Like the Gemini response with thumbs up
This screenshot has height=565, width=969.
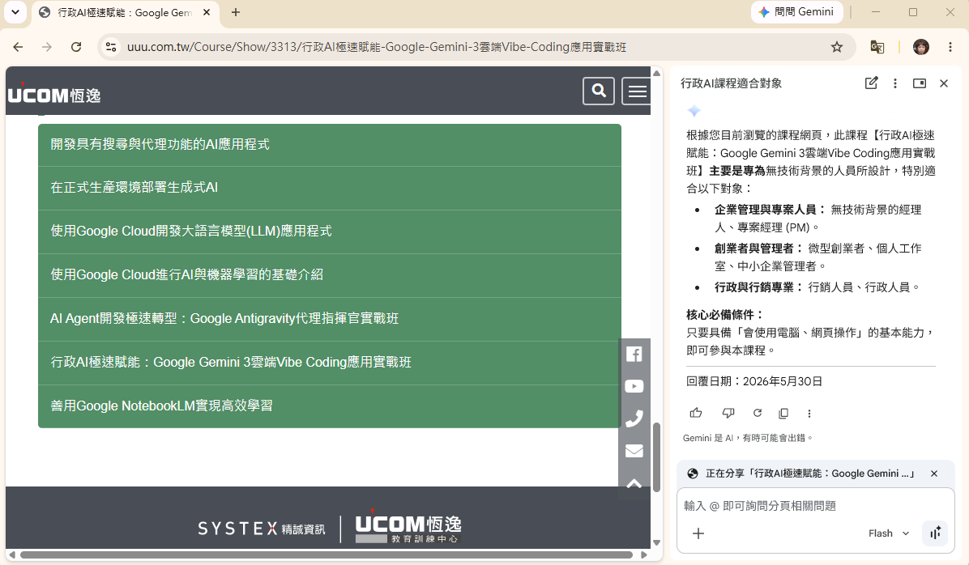point(696,413)
